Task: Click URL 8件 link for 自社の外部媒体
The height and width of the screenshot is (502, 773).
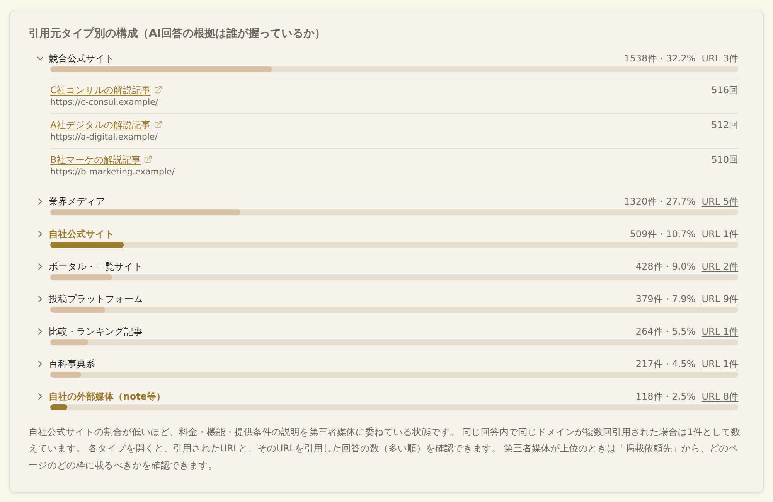Action: click(720, 396)
